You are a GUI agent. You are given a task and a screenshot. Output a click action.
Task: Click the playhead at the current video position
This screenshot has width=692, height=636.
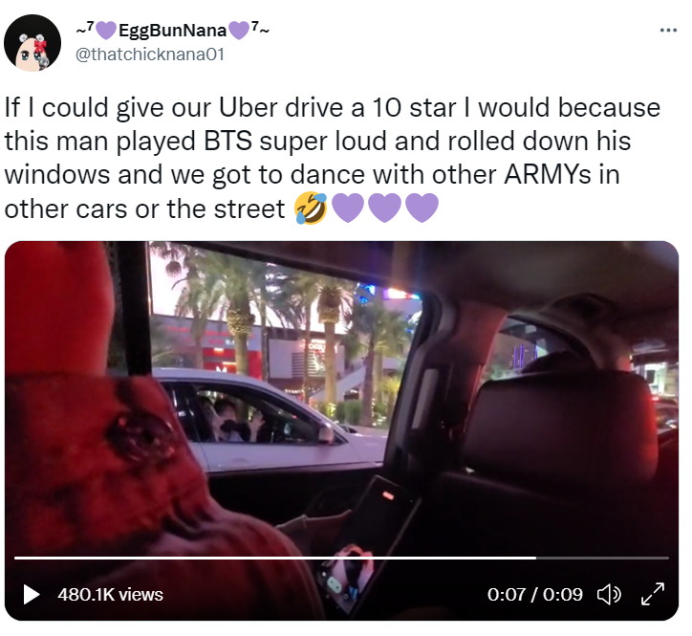(x=536, y=559)
